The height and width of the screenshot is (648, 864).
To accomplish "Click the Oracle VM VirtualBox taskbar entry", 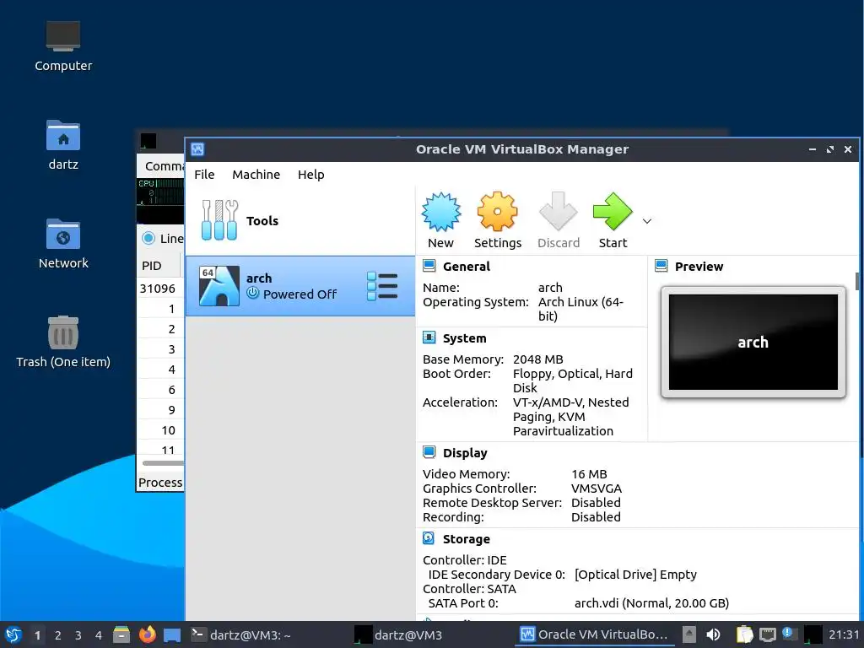I will point(596,634).
